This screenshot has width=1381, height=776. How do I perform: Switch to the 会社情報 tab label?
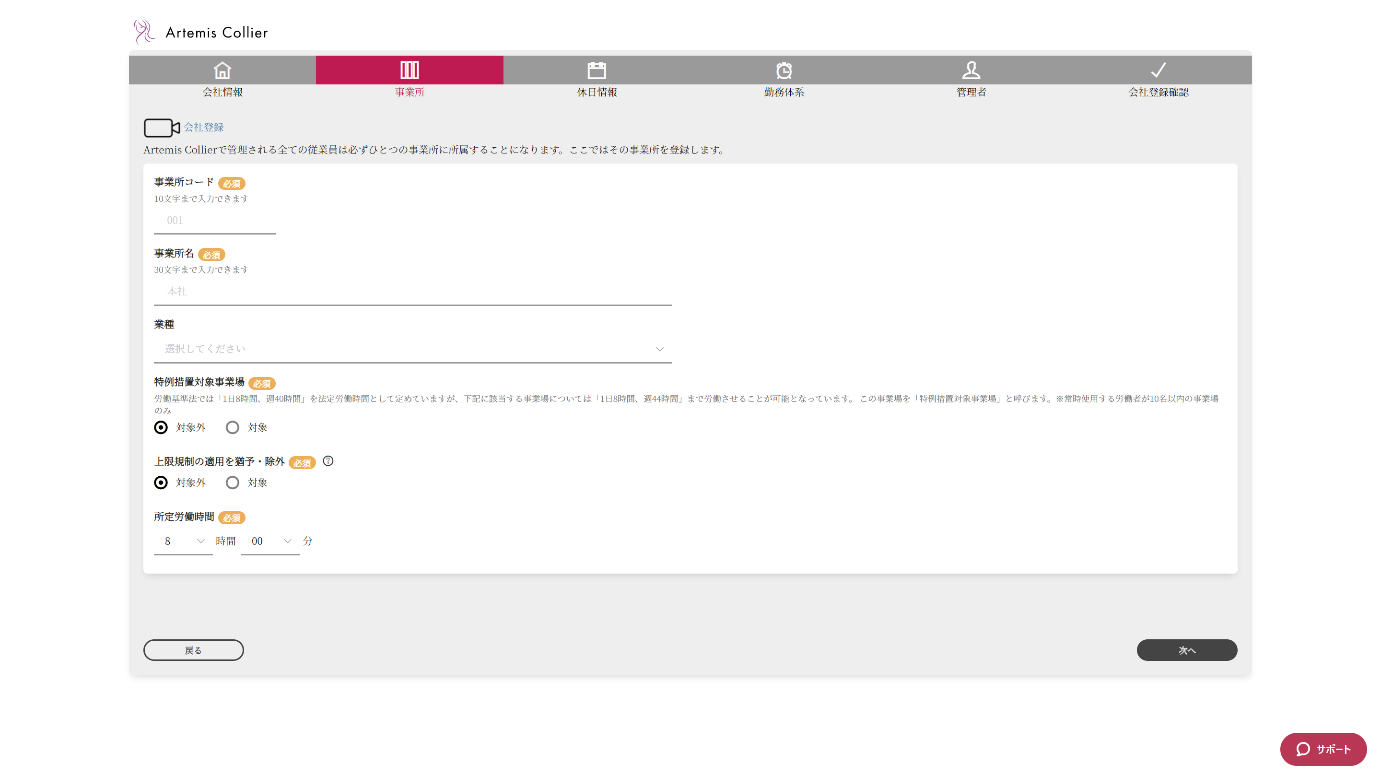point(222,92)
